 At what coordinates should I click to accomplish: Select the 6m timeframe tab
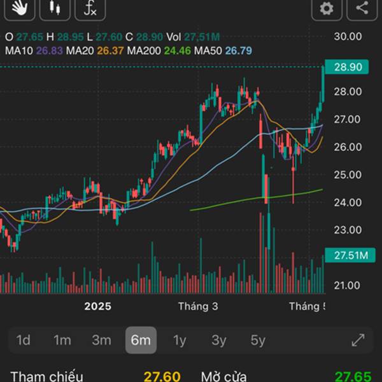(x=141, y=340)
